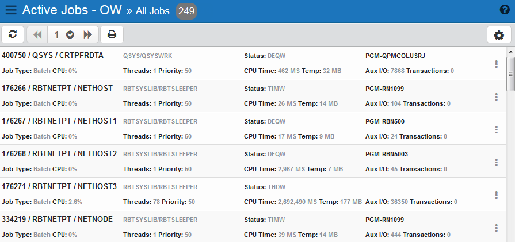Open actions menu for NETHOST1 job
515x242 pixels.
point(496,129)
